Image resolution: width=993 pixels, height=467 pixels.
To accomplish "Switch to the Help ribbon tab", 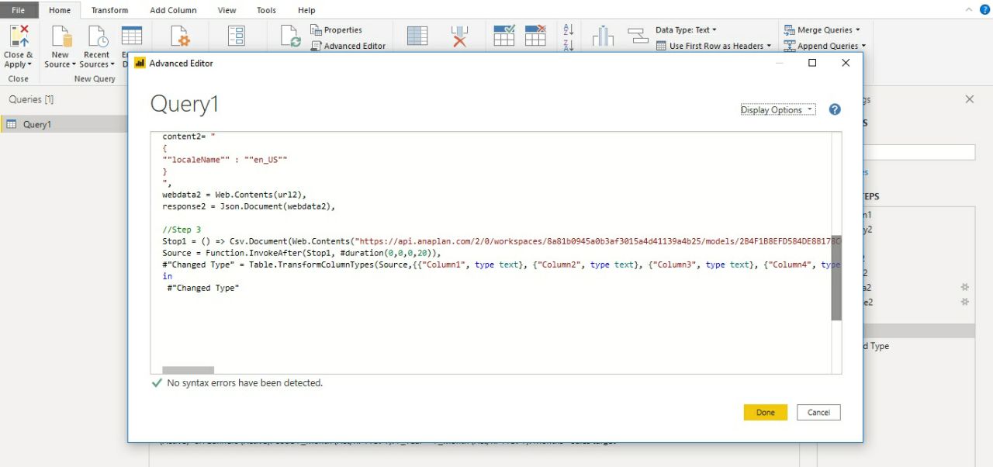I will click(x=306, y=10).
